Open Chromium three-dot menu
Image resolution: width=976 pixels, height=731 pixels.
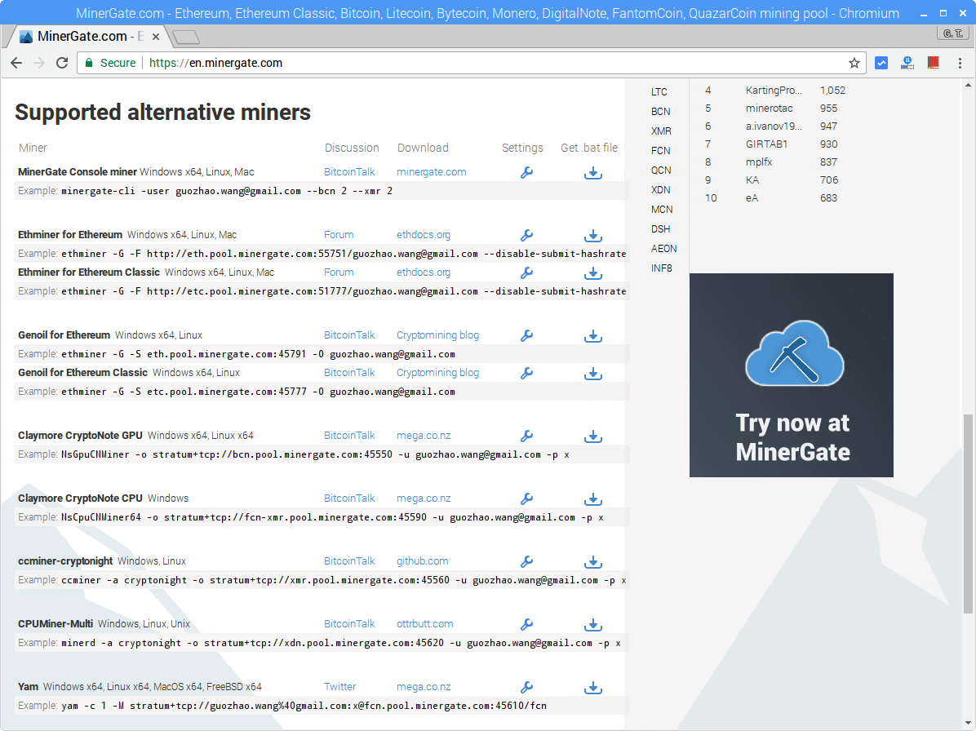[x=960, y=63]
